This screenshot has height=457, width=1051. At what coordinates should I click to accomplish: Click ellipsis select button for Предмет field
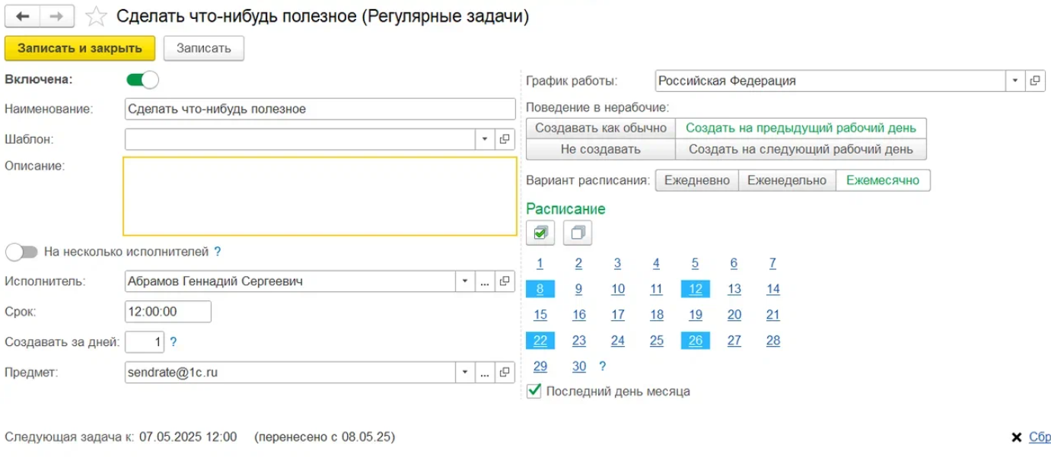[x=485, y=373]
